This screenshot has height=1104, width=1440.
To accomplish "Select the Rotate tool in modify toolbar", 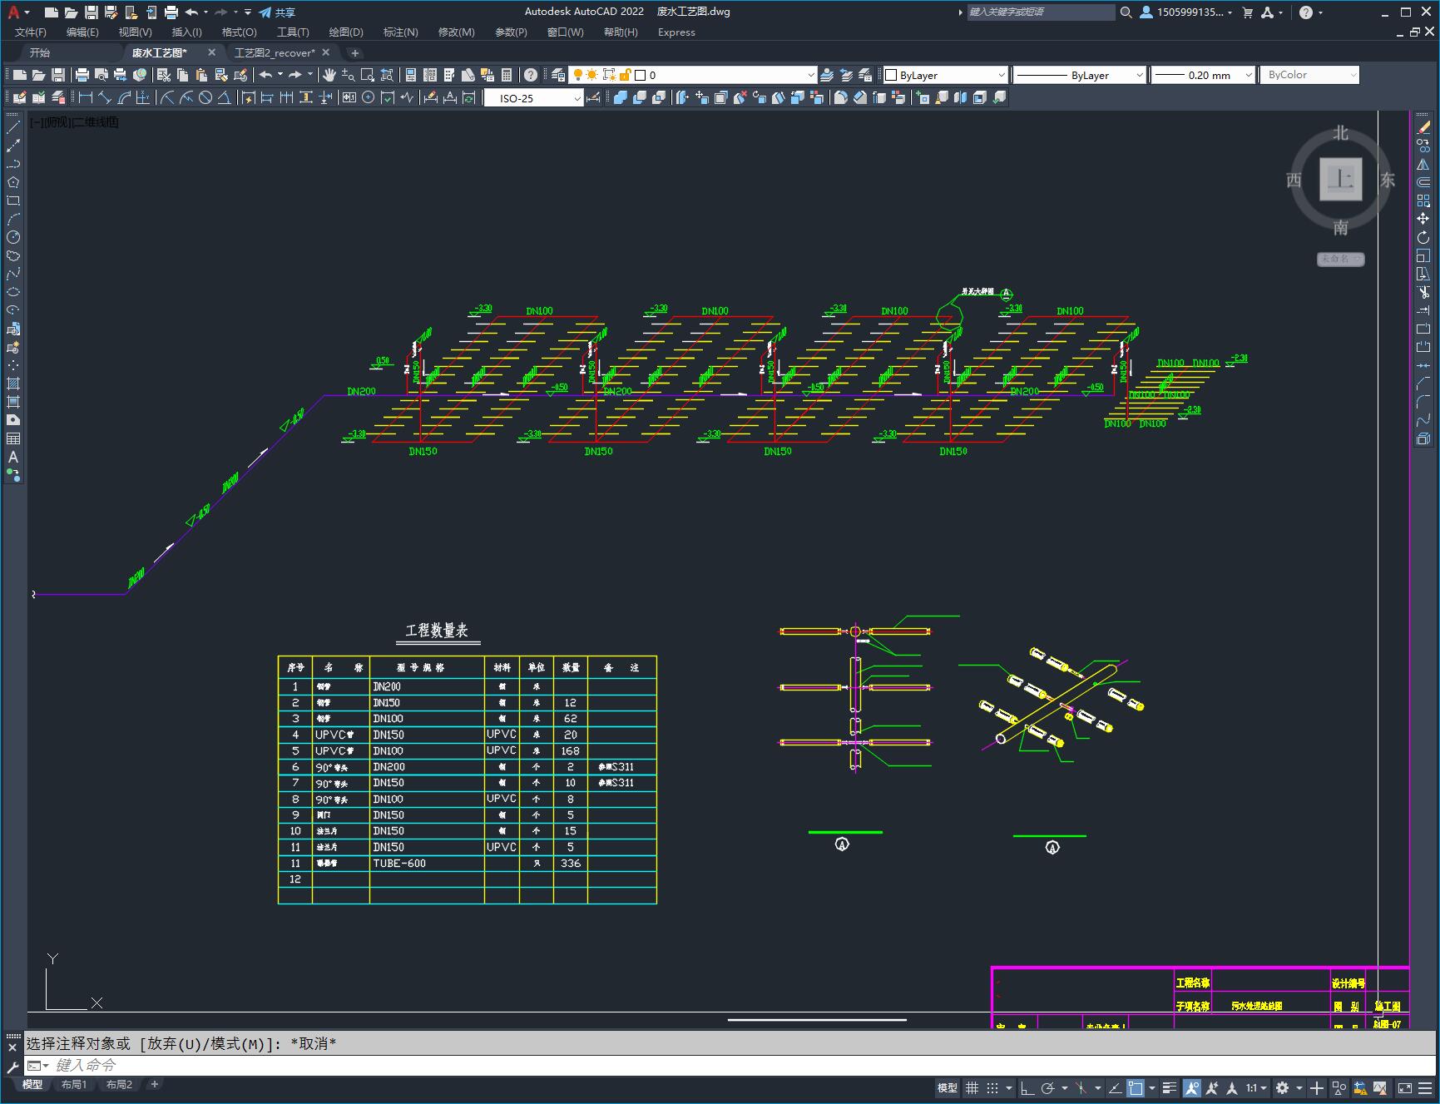I will click(x=1423, y=237).
